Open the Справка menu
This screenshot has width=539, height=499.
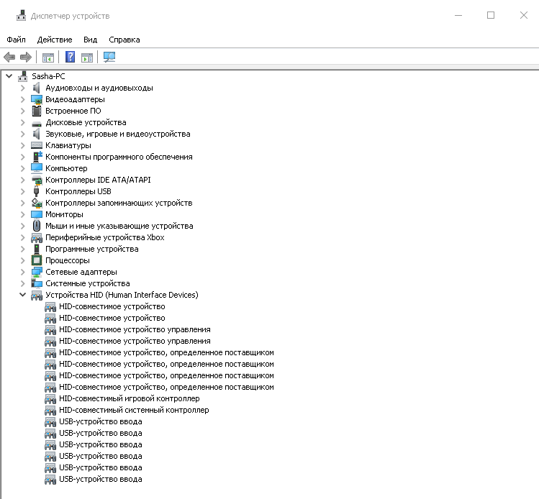click(x=124, y=40)
